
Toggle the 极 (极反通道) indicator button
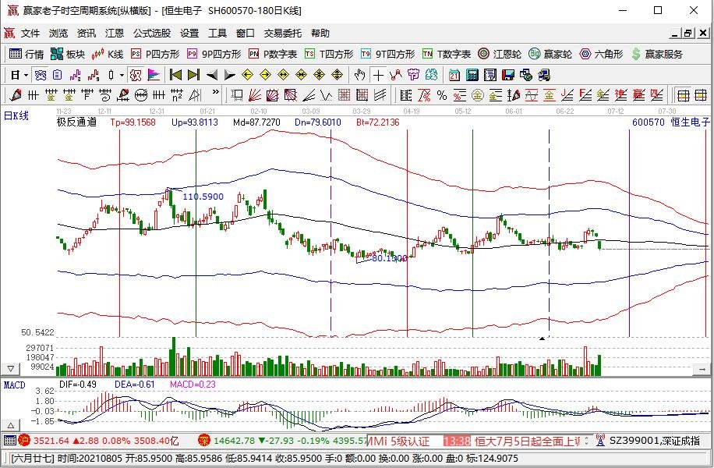click(136, 75)
